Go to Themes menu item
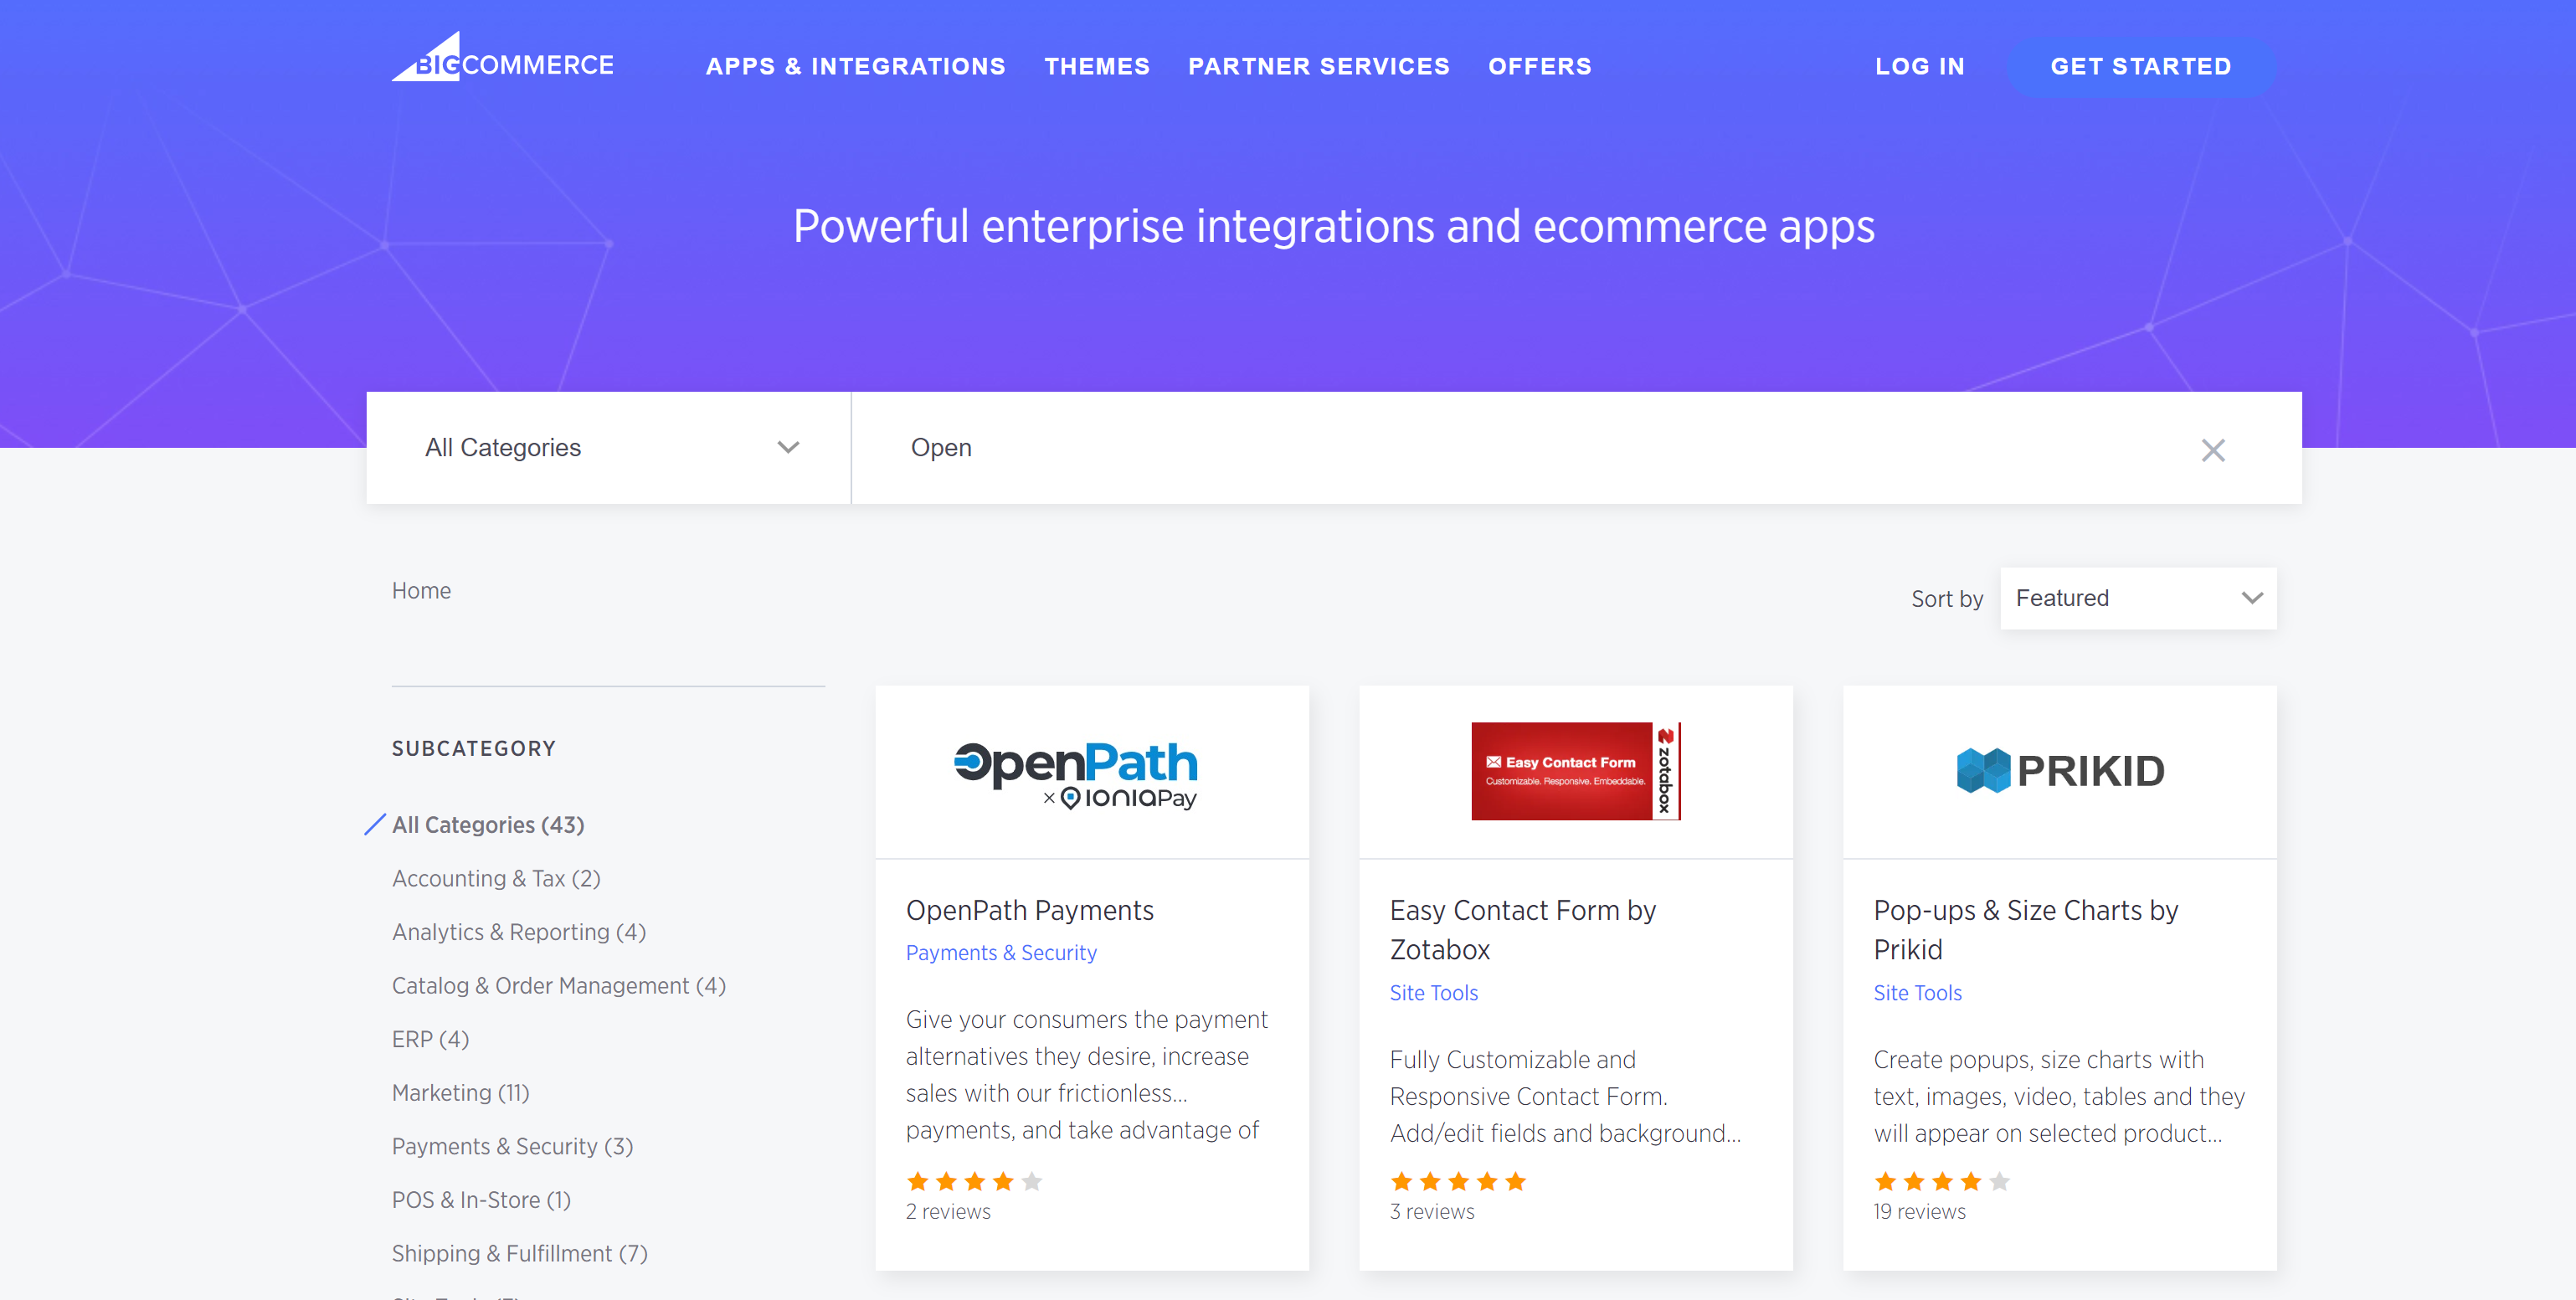The height and width of the screenshot is (1300, 2576). [x=1097, y=66]
